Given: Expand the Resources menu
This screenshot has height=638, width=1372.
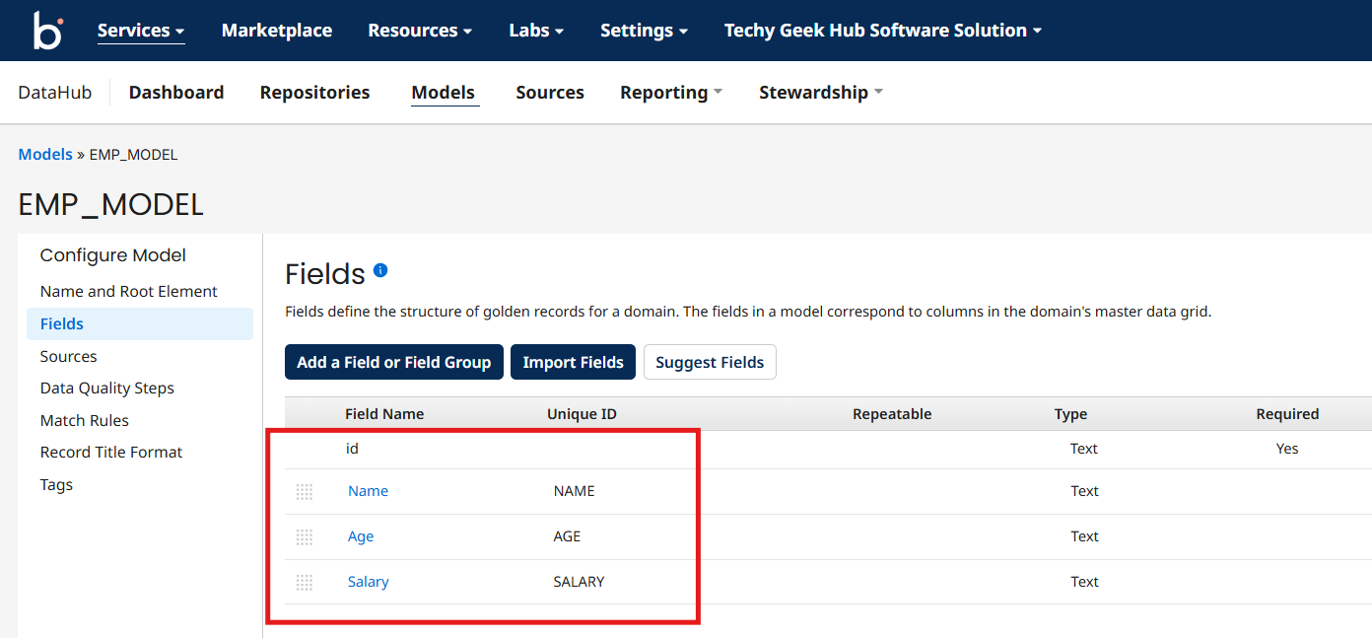Looking at the screenshot, I should click(x=420, y=31).
